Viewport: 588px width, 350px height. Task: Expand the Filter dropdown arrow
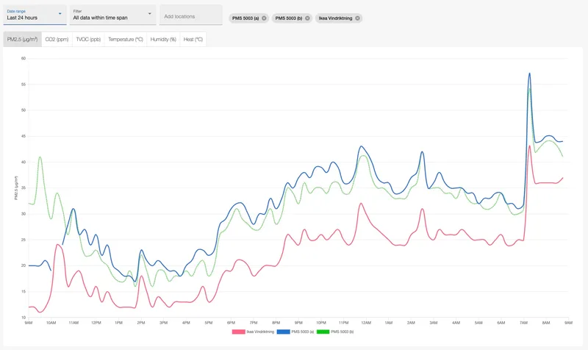(x=150, y=13)
